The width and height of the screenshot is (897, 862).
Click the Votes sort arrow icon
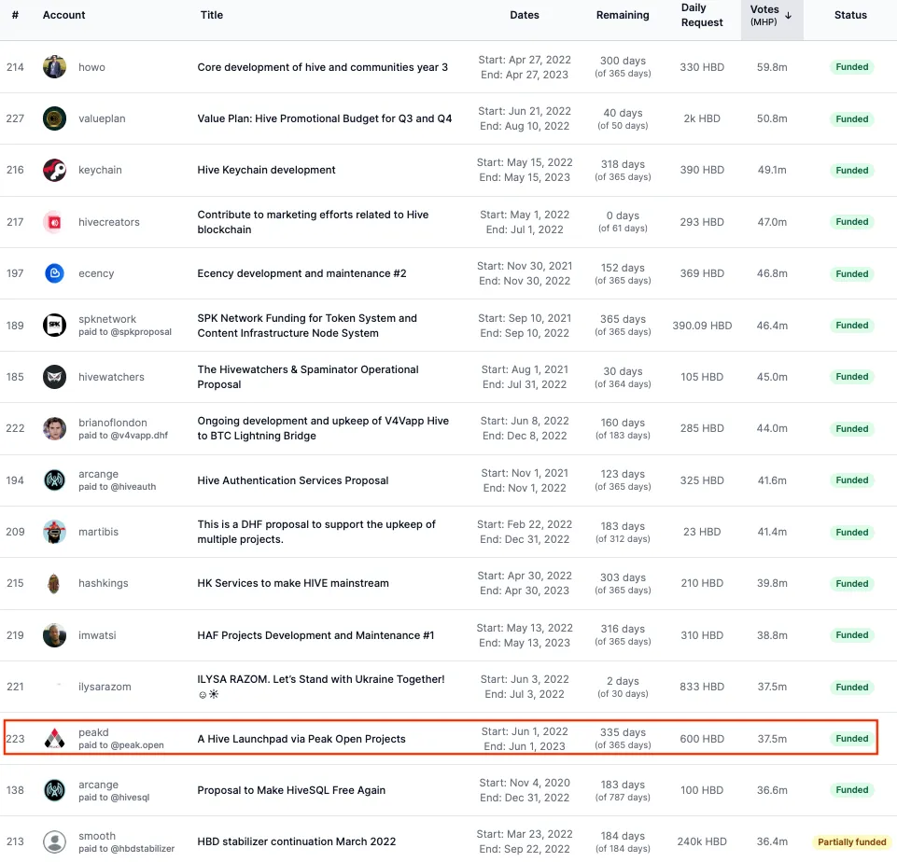click(x=789, y=16)
